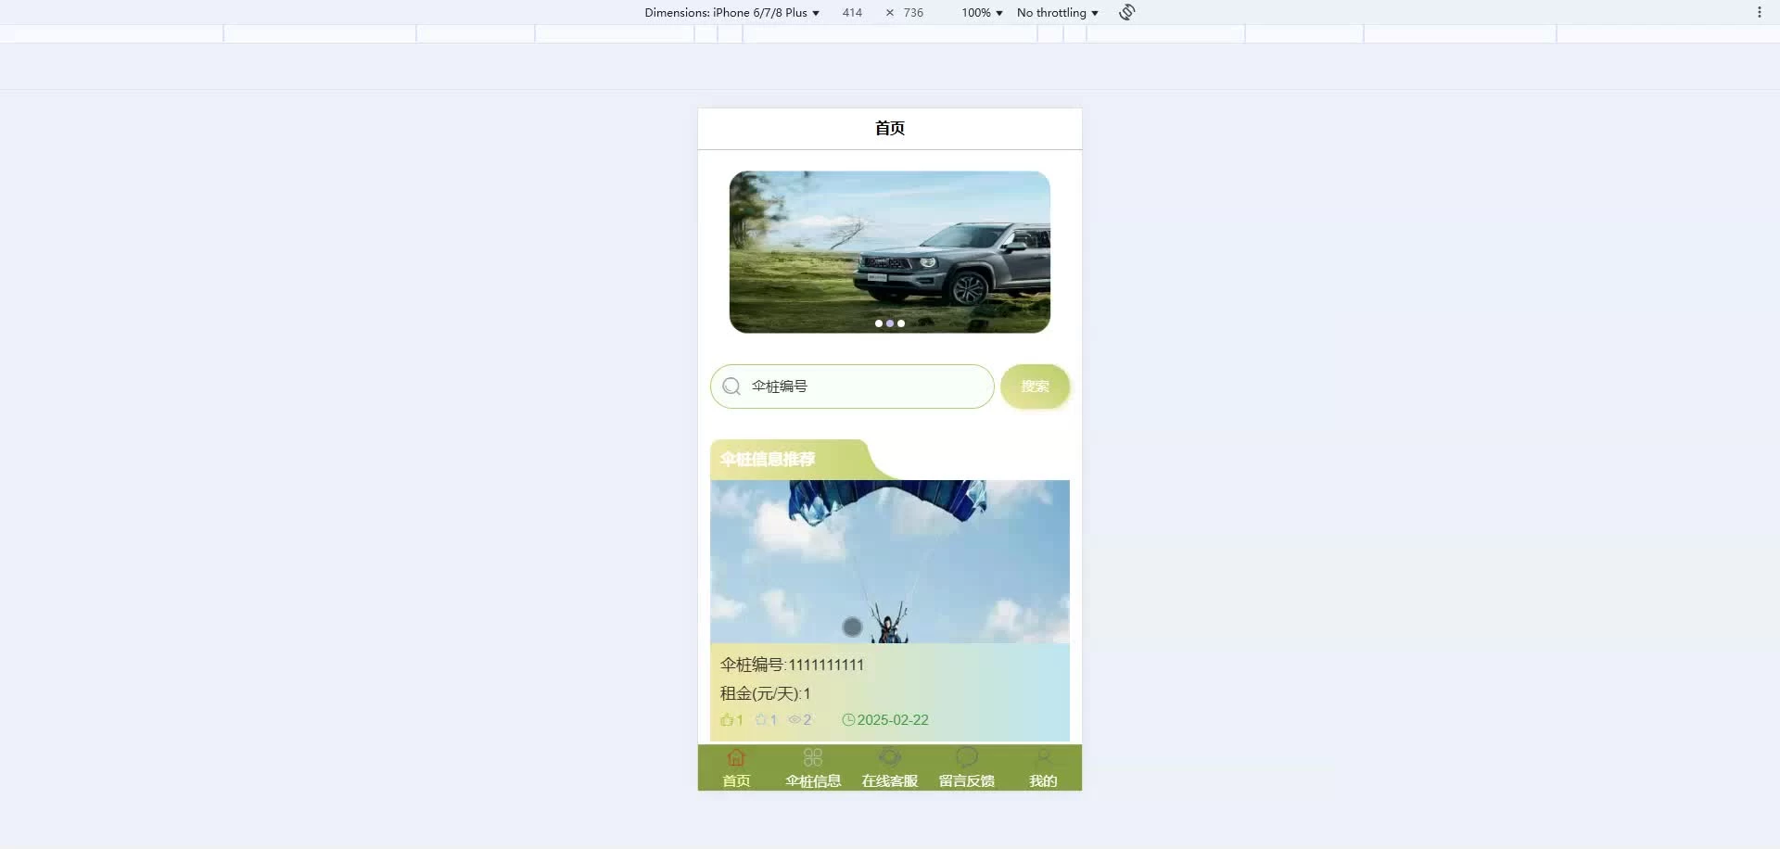This screenshot has height=849, width=1780.
Task: Click the 在线客服 icon in bottom bar
Action: (890, 757)
